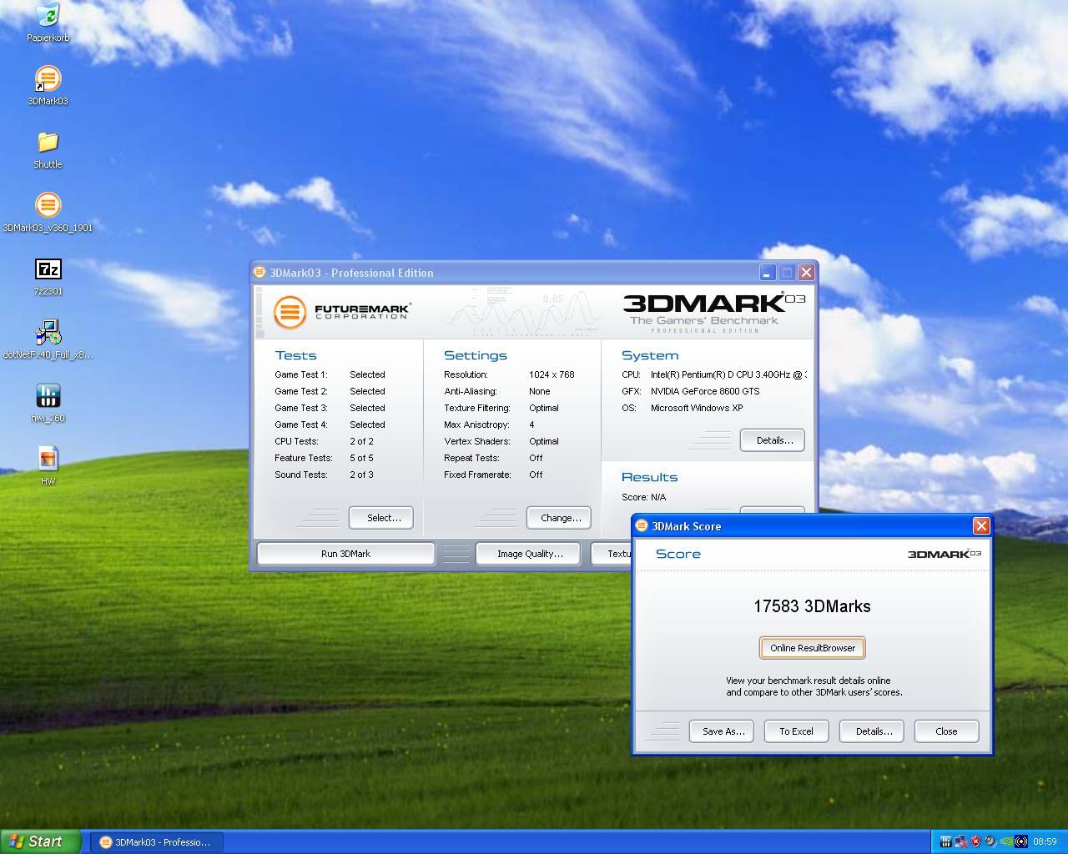Export score with To Excel button
This screenshot has width=1068, height=854.
[x=796, y=731]
